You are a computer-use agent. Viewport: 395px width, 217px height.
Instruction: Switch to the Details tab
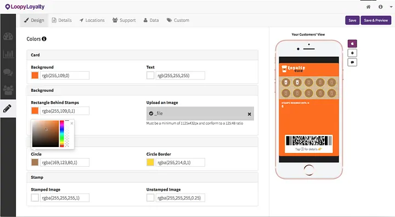click(61, 20)
